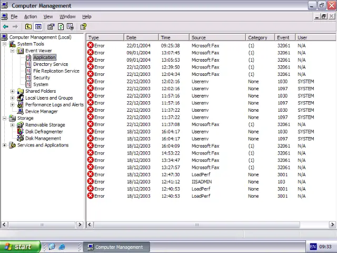337x253 pixels.
Task: Launch Internet Explorer from quick launch
Action: (x=62, y=247)
